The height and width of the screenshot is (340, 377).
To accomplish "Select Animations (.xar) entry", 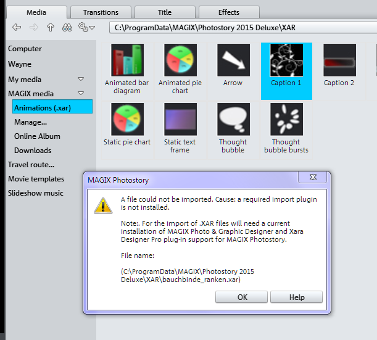I will [52, 107].
